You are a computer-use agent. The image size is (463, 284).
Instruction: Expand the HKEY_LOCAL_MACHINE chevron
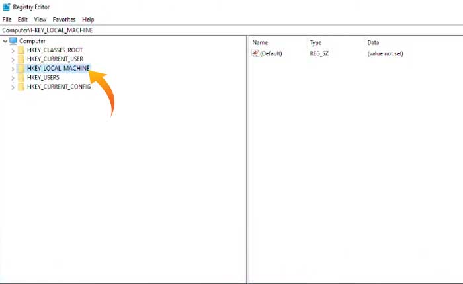pyautogui.click(x=13, y=69)
